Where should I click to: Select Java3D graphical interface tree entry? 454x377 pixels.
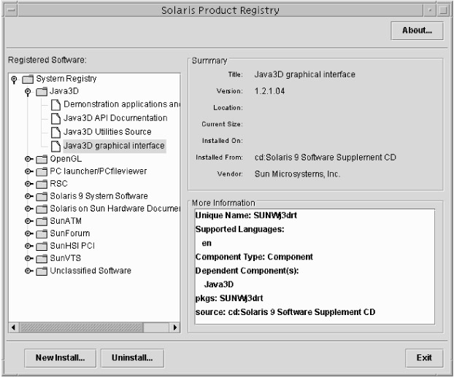pos(113,146)
